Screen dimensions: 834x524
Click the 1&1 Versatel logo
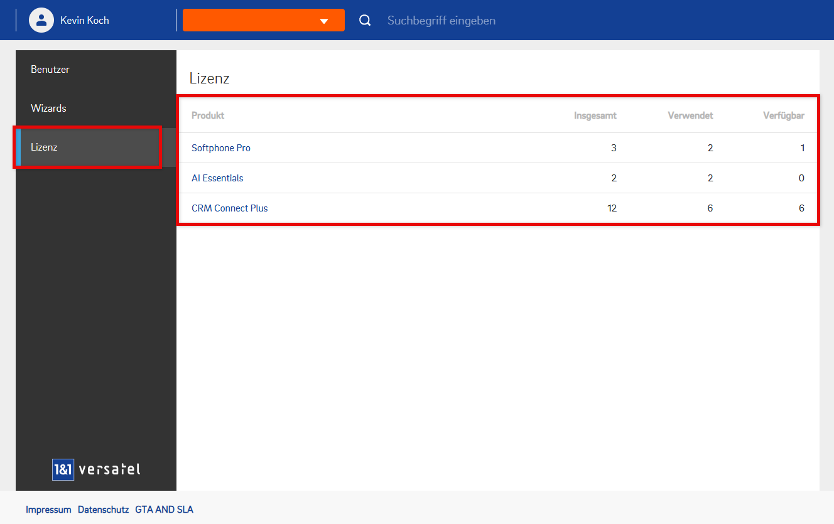coord(96,469)
